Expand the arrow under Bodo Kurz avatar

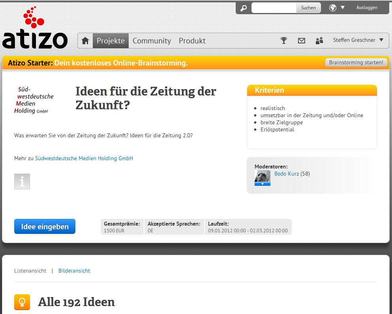263,184
